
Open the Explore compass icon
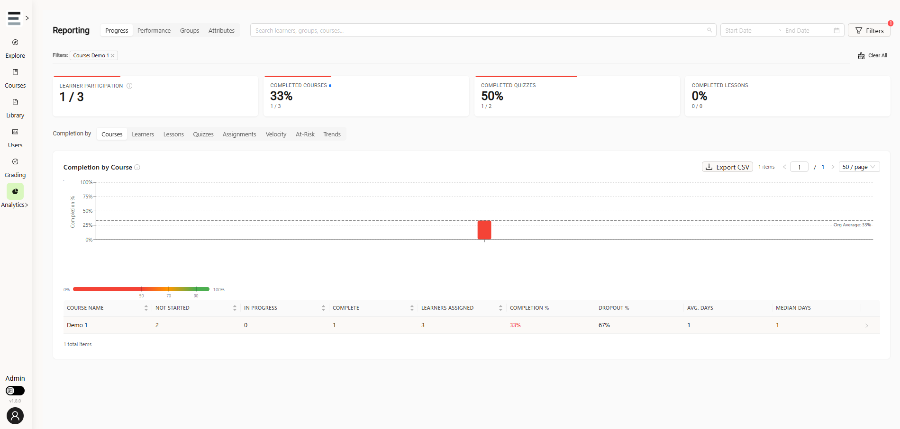tap(15, 42)
